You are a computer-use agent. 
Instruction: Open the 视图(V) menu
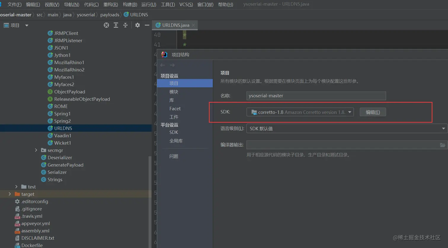coord(52,4)
